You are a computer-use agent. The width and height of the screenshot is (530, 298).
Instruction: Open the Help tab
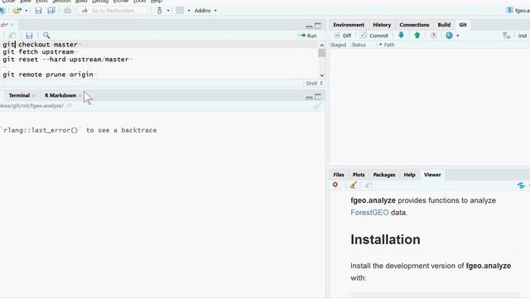point(409,175)
